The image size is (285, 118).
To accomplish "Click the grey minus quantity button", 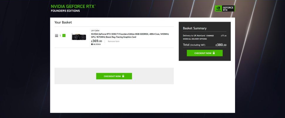I will click(x=56, y=36).
